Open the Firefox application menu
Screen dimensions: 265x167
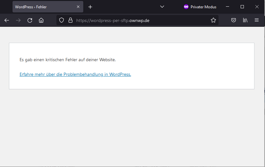(257, 20)
